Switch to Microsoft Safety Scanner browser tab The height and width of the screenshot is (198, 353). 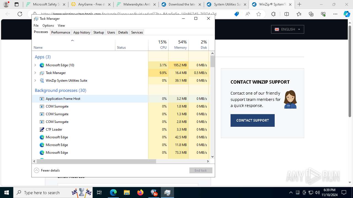point(46,4)
